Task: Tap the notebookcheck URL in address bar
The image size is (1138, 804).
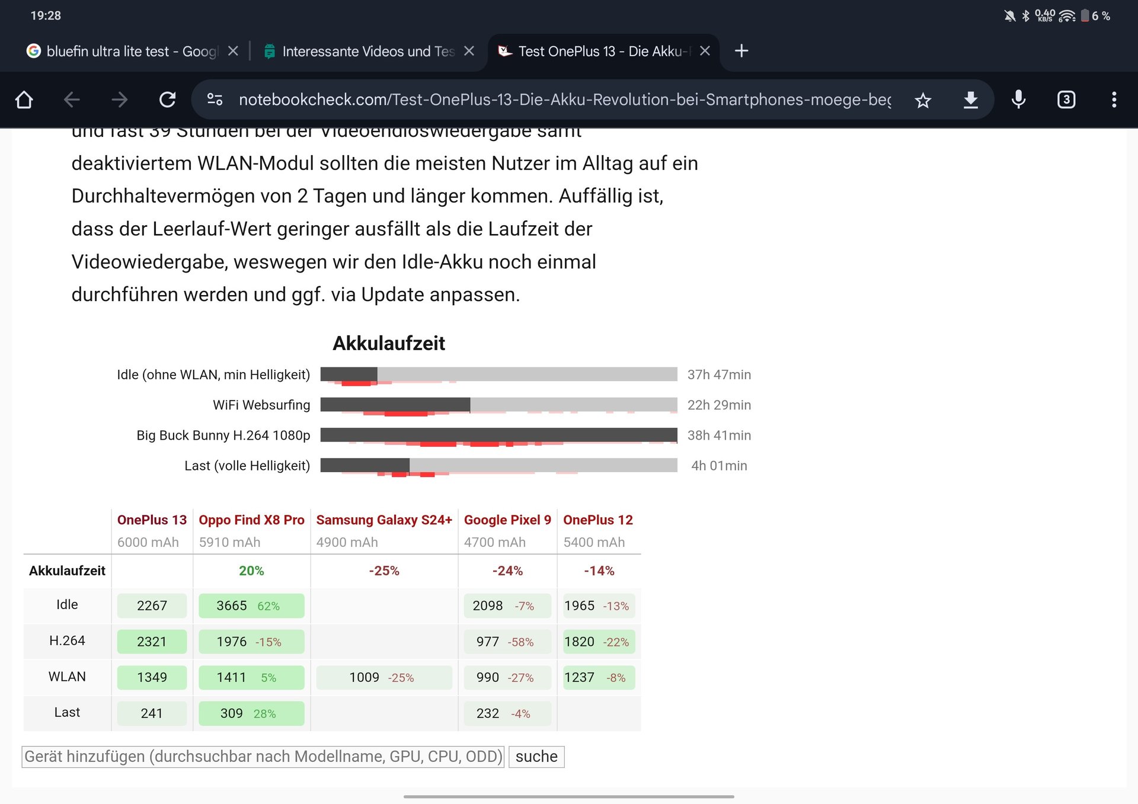Action: click(x=563, y=100)
